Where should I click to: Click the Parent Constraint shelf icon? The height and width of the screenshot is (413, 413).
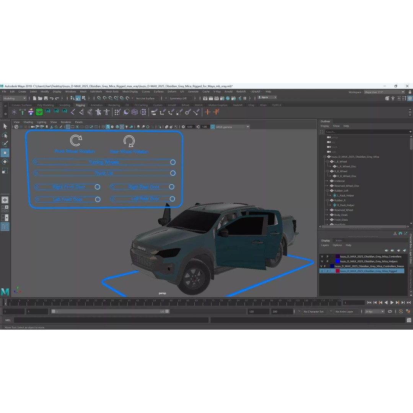click(x=154, y=112)
